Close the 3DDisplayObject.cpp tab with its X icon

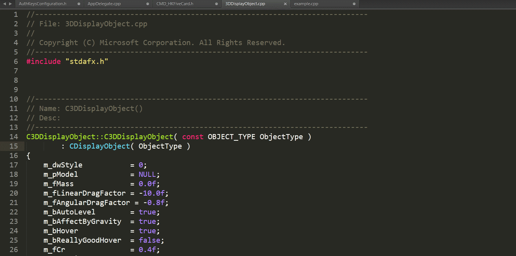[285, 4]
